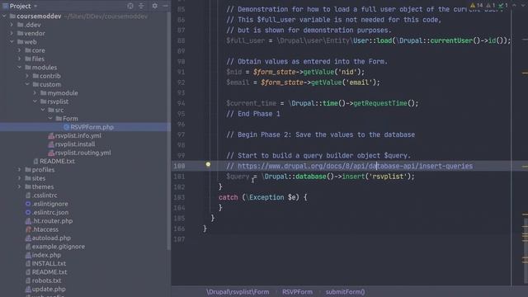Expand the core folder

(x=20, y=50)
